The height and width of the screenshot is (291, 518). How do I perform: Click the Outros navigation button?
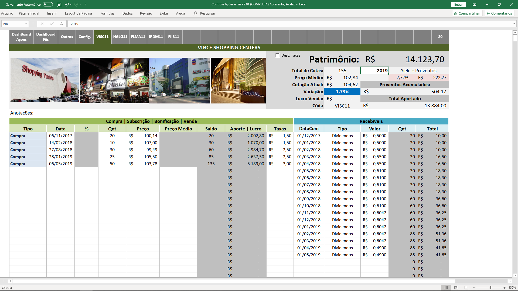coord(67,37)
